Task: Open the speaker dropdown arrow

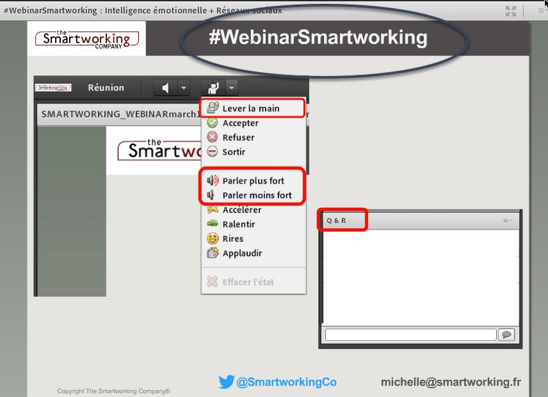Action: coord(184,88)
